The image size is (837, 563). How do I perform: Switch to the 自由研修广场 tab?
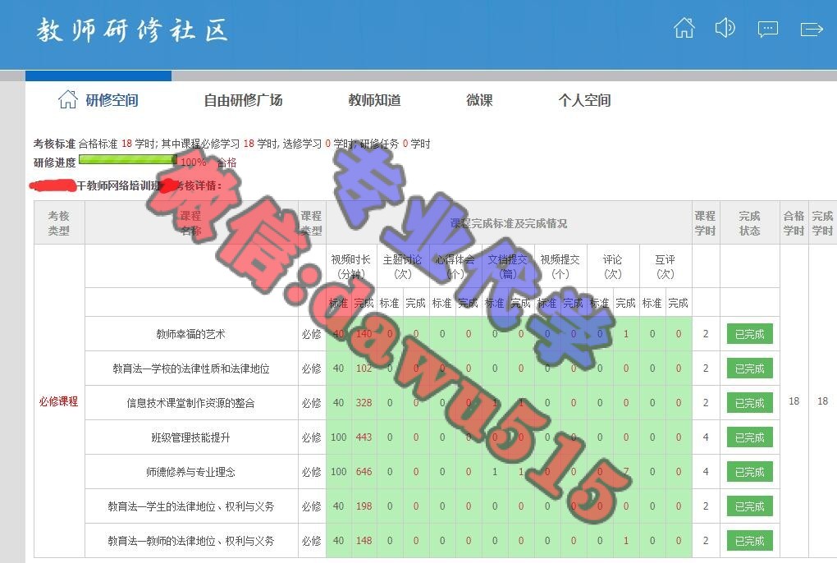click(244, 100)
